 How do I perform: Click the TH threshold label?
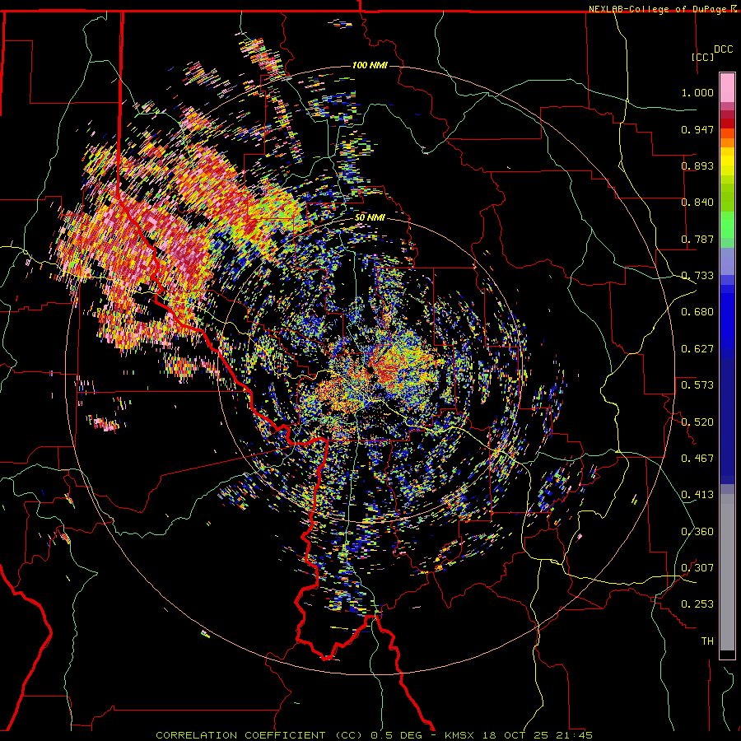pyautogui.click(x=707, y=641)
